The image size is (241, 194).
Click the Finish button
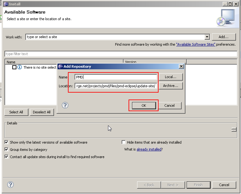(x=198, y=185)
